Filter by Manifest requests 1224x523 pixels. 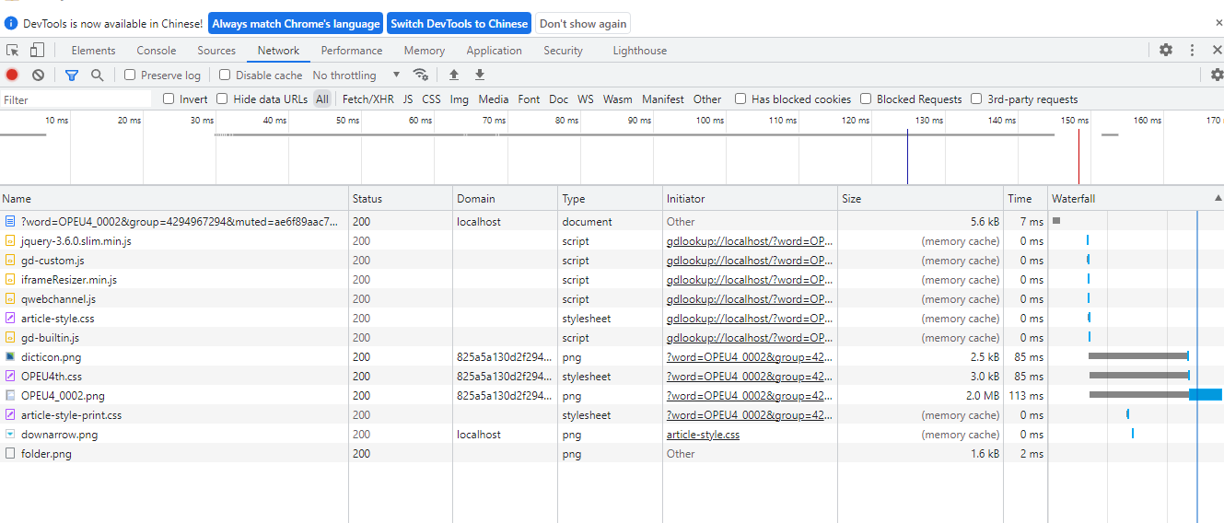(x=663, y=99)
